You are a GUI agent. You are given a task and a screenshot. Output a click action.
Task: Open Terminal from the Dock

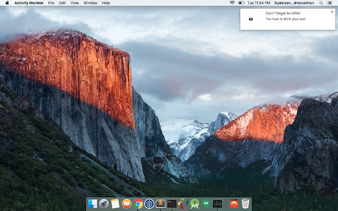tap(172, 204)
